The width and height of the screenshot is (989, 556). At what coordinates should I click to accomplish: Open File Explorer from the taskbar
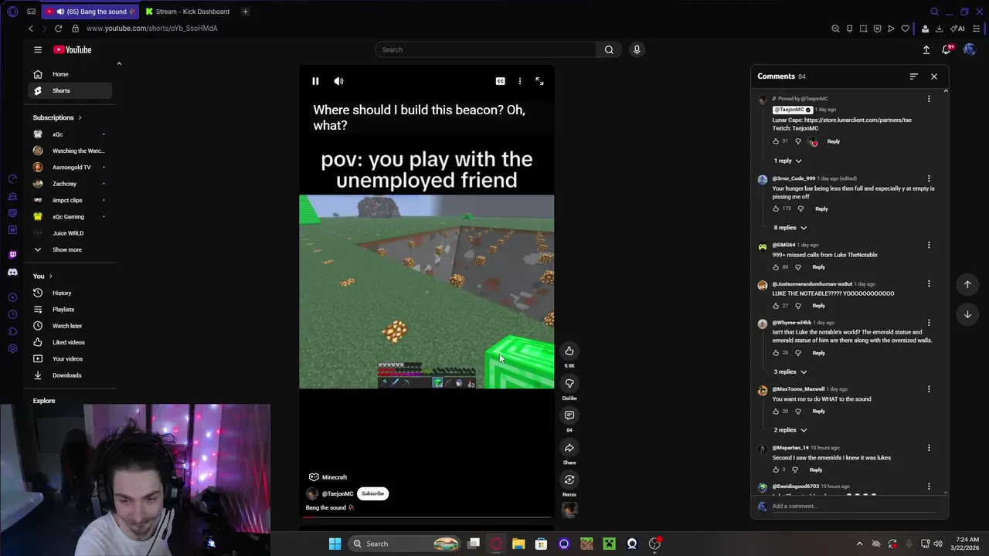coord(518,544)
